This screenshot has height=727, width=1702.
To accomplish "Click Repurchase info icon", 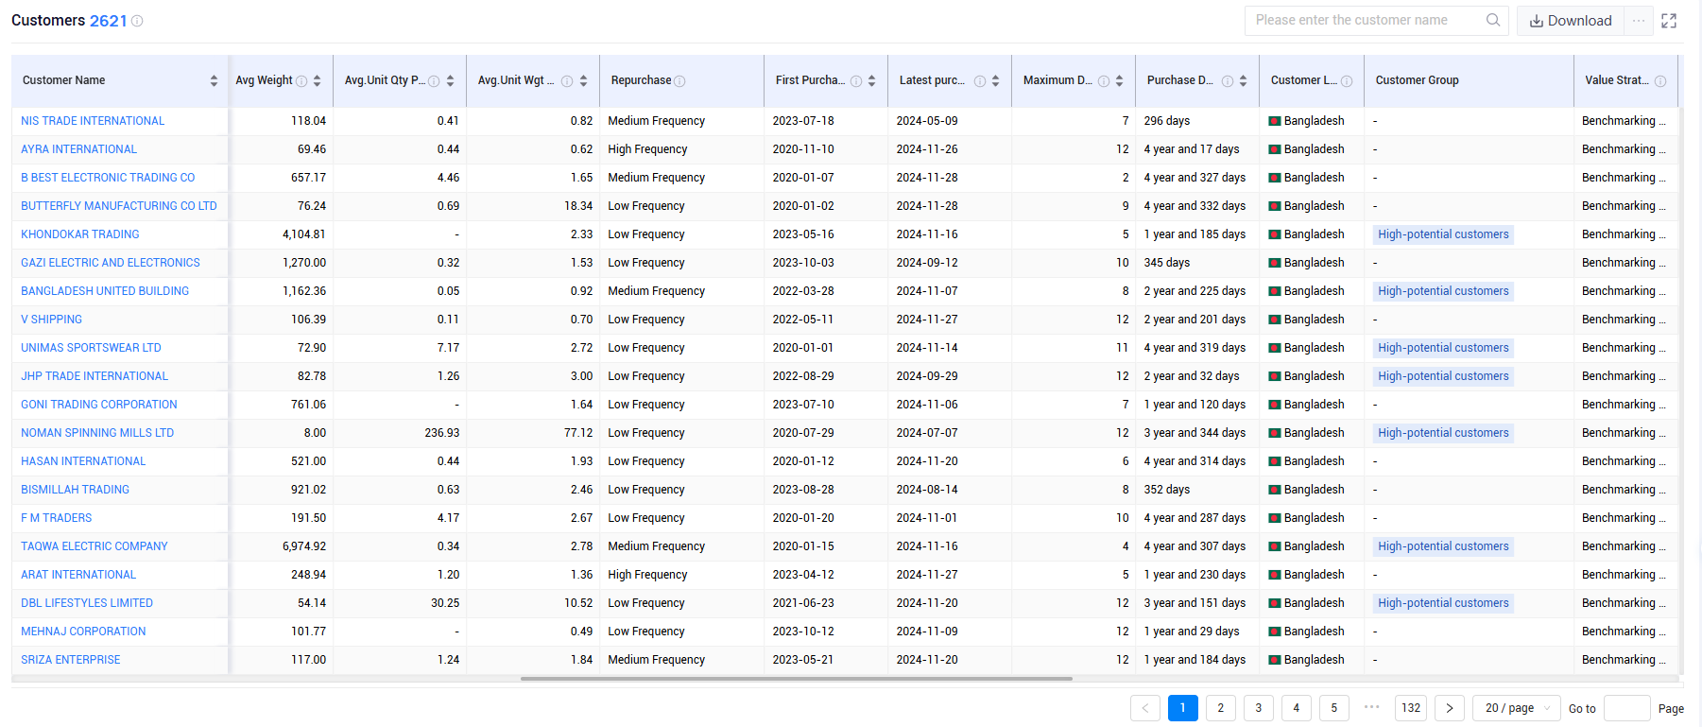I will pos(679,81).
